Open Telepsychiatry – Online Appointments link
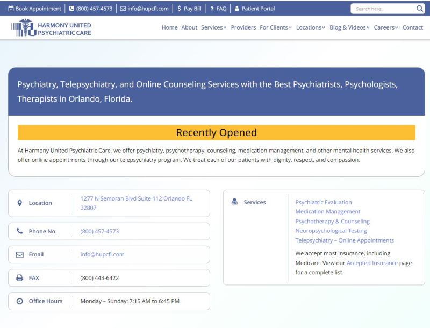 [x=345, y=240]
